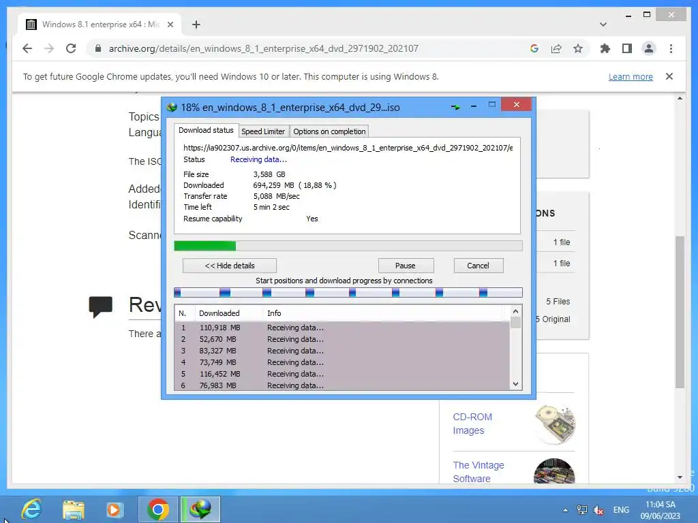Click connections list scroll down arrow
Viewport: 698px width, 523px height.
tap(515, 384)
